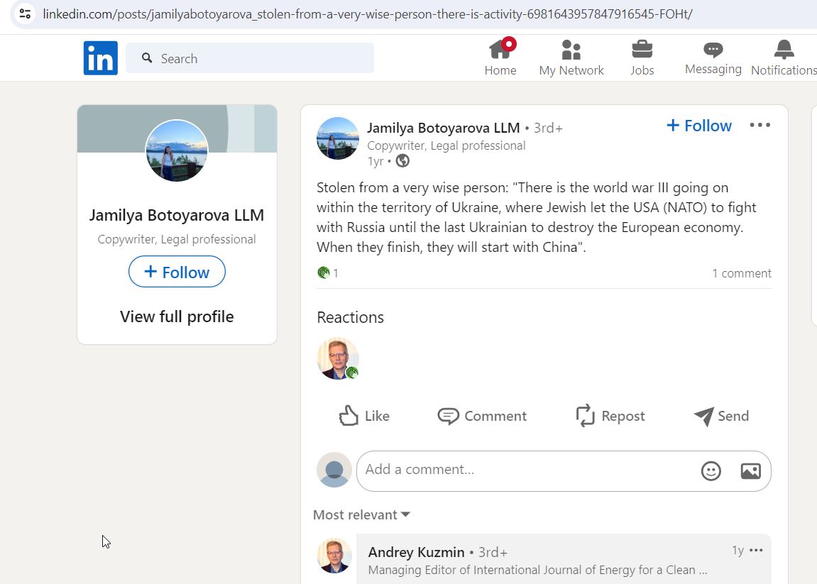Open the emoji picker in comment box
The image size is (817, 584).
[x=711, y=471]
